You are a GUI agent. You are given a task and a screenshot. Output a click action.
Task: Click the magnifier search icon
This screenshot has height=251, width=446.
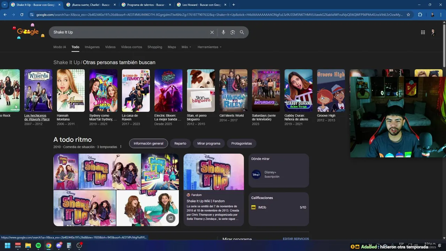point(242,32)
